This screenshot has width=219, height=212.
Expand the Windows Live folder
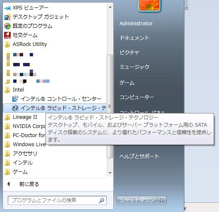click(x=25, y=145)
